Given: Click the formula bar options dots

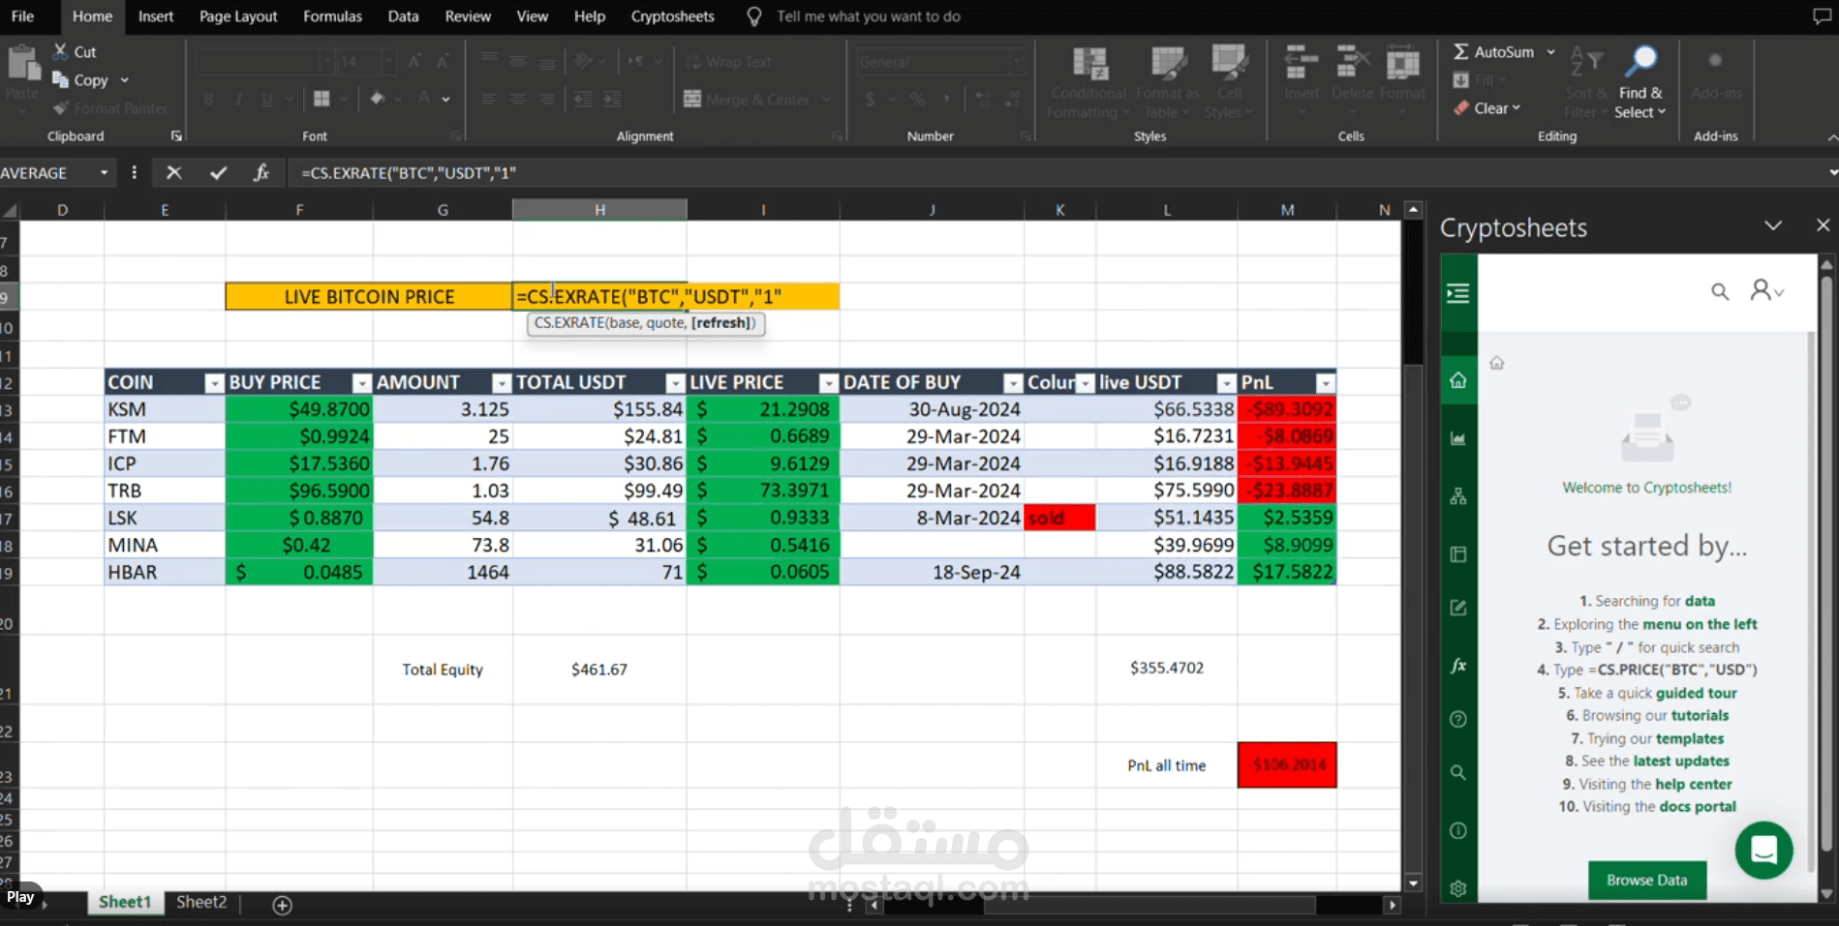Looking at the screenshot, I should 134,172.
